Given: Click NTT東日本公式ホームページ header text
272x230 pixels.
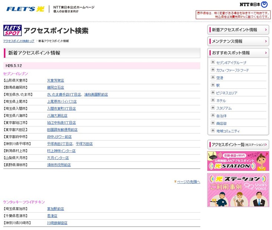Looking at the screenshot, I should 74,7.
